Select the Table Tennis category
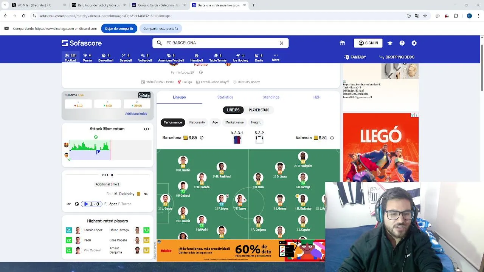484x272 pixels. tap(218, 58)
